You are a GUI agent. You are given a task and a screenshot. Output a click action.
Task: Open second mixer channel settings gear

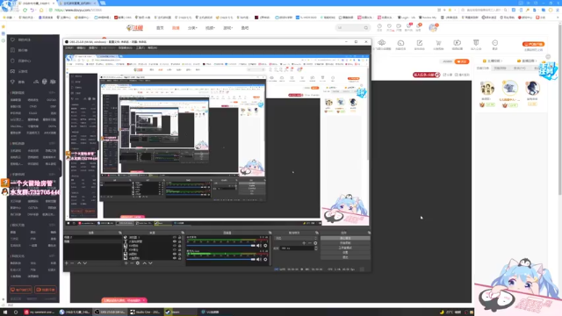(x=265, y=260)
